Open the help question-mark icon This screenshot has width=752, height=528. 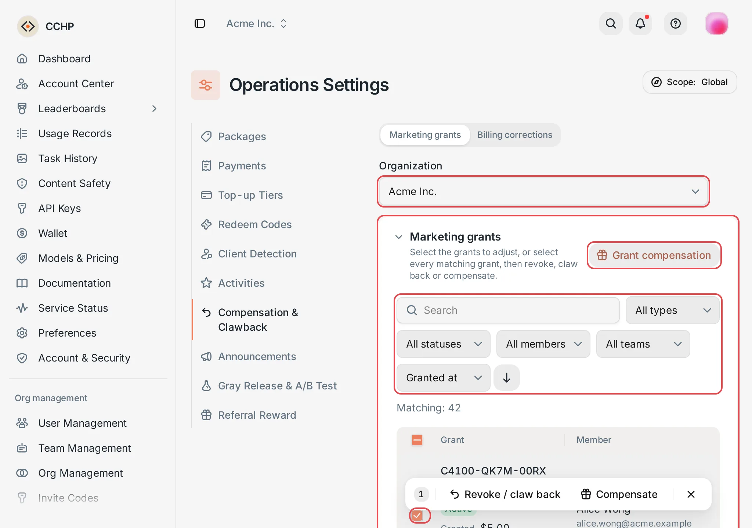(x=676, y=23)
